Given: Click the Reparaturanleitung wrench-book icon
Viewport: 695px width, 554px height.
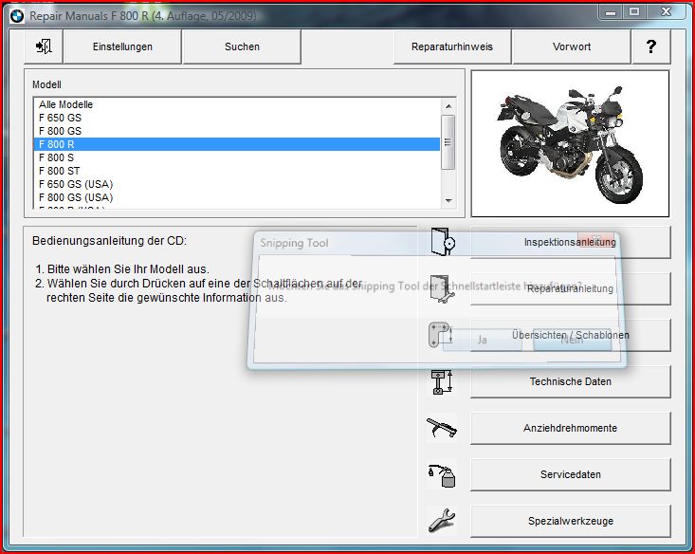Looking at the screenshot, I should [443, 288].
